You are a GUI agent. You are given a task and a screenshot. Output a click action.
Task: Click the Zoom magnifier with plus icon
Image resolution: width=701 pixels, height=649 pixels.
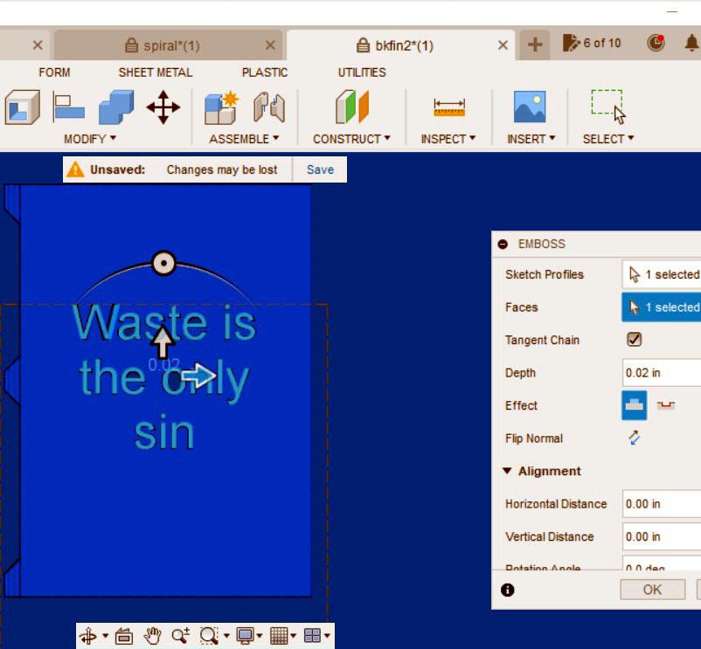coord(181,635)
